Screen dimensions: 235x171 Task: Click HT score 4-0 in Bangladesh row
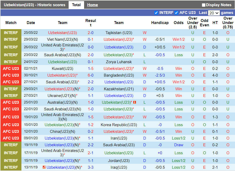tap(215, 75)
